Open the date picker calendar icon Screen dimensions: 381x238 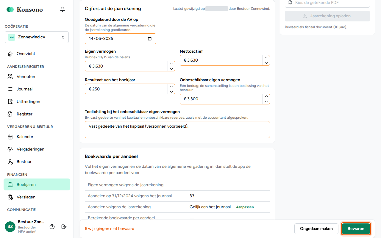[x=150, y=39]
